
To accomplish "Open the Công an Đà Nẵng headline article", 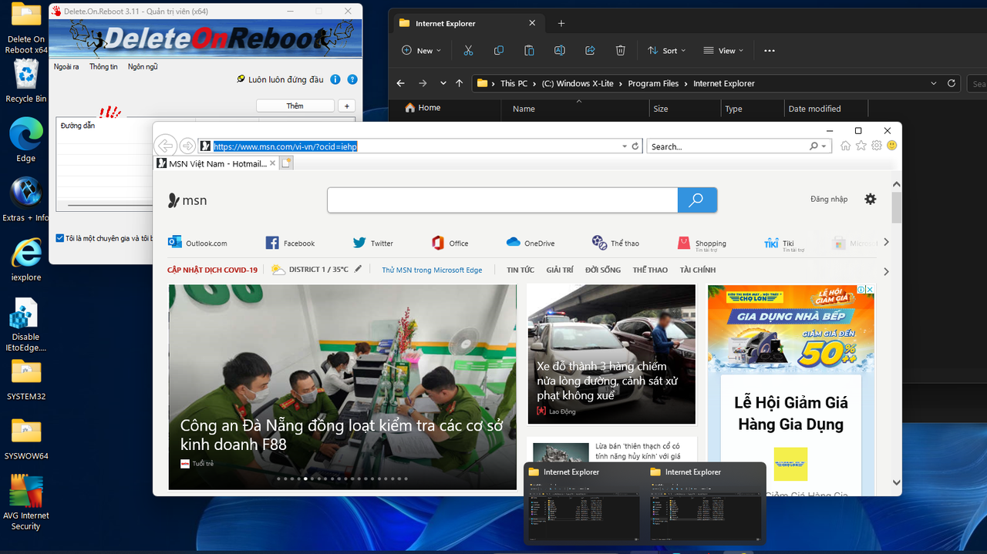I will 342,435.
